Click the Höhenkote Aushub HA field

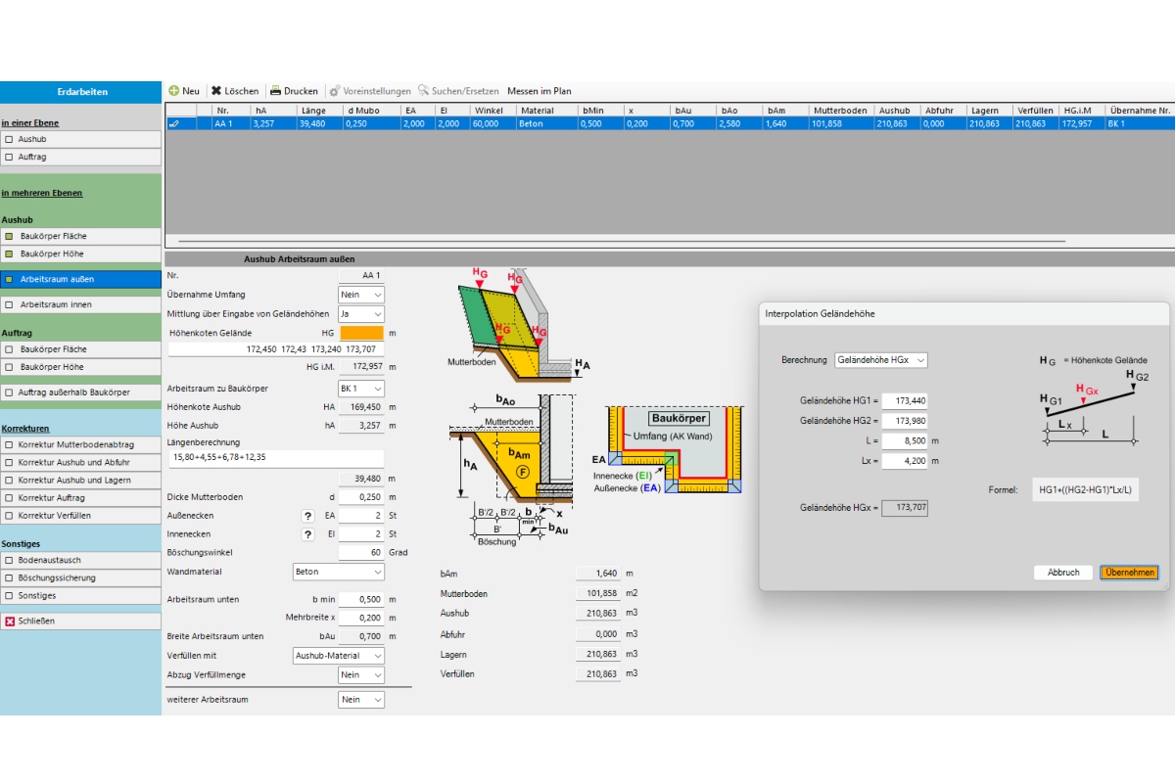[x=362, y=407]
